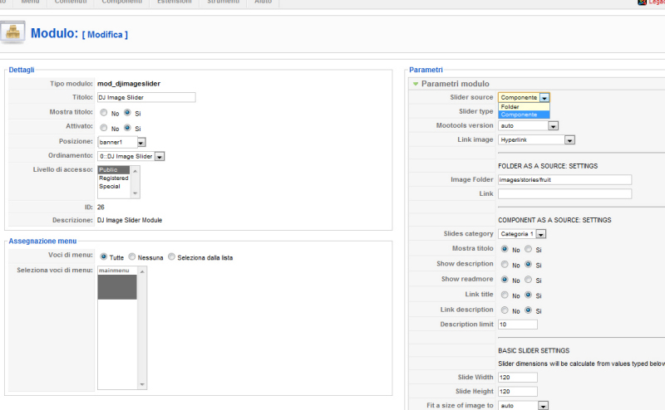Open the Strumenti menu

(x=223, y=2)
